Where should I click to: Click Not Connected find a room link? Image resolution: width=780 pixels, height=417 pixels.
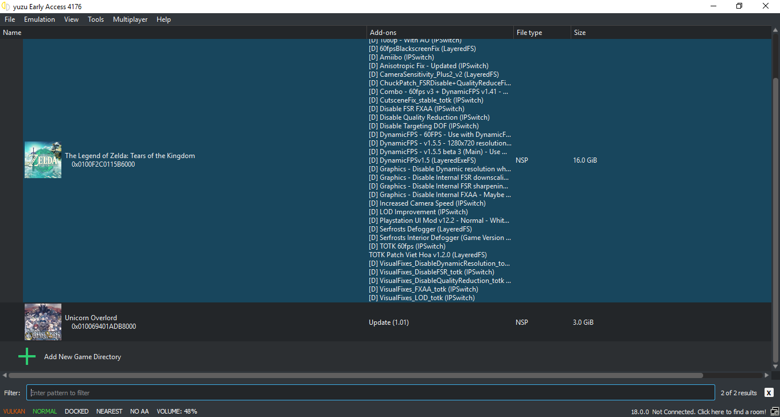(x=709, y=412)
